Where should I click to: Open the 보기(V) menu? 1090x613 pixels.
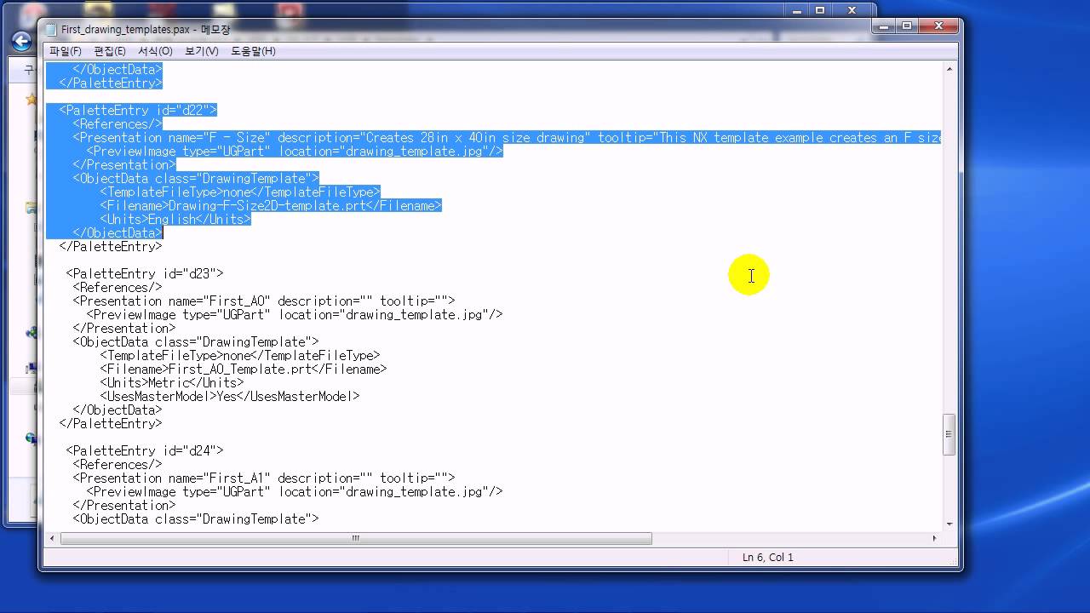[201, 51]
